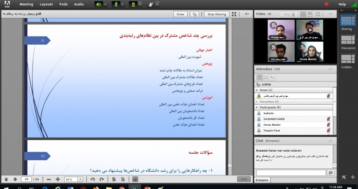The height and width of the screenshot is (189, 358).
Task: Toggle the webcam icon in top bar
Action: (x=133, y=5)
